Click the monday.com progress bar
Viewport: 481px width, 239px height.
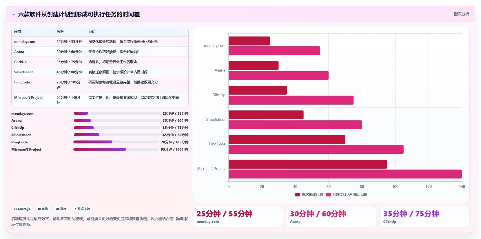[x=117, y=113]
